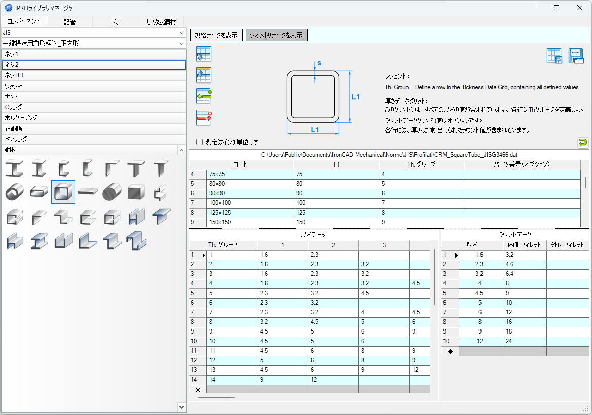
Task: Click the green return arrow icon
Action: (582, 142)
